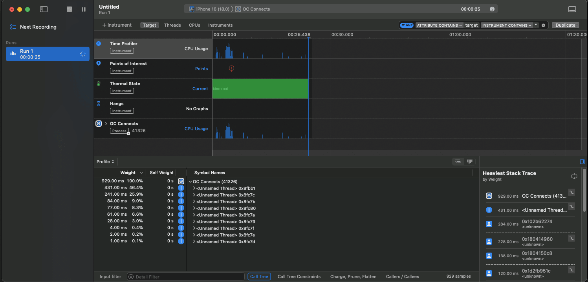588x282 pixels.
Task: Click the OC Connects process icon
Action: 98,123
